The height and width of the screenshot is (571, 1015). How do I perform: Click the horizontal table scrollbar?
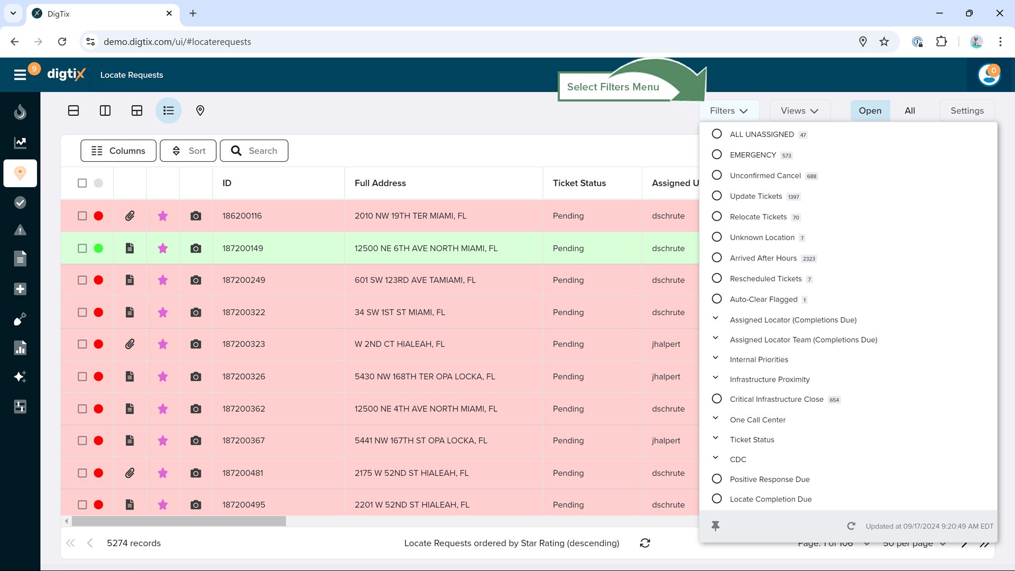tap(179, 521)
